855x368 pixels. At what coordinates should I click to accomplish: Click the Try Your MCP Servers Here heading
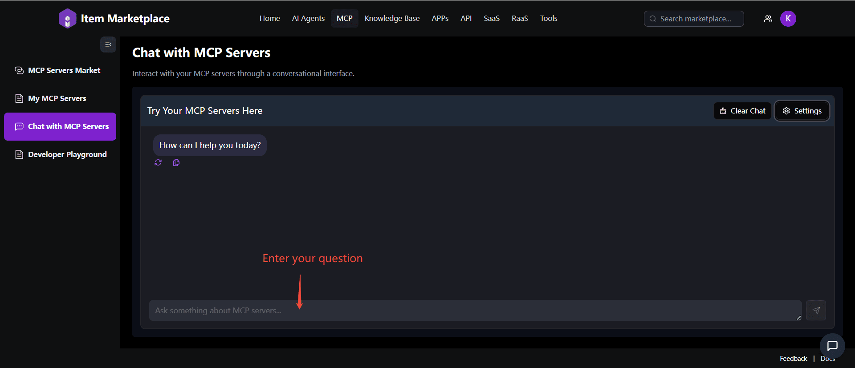(205, 111)
